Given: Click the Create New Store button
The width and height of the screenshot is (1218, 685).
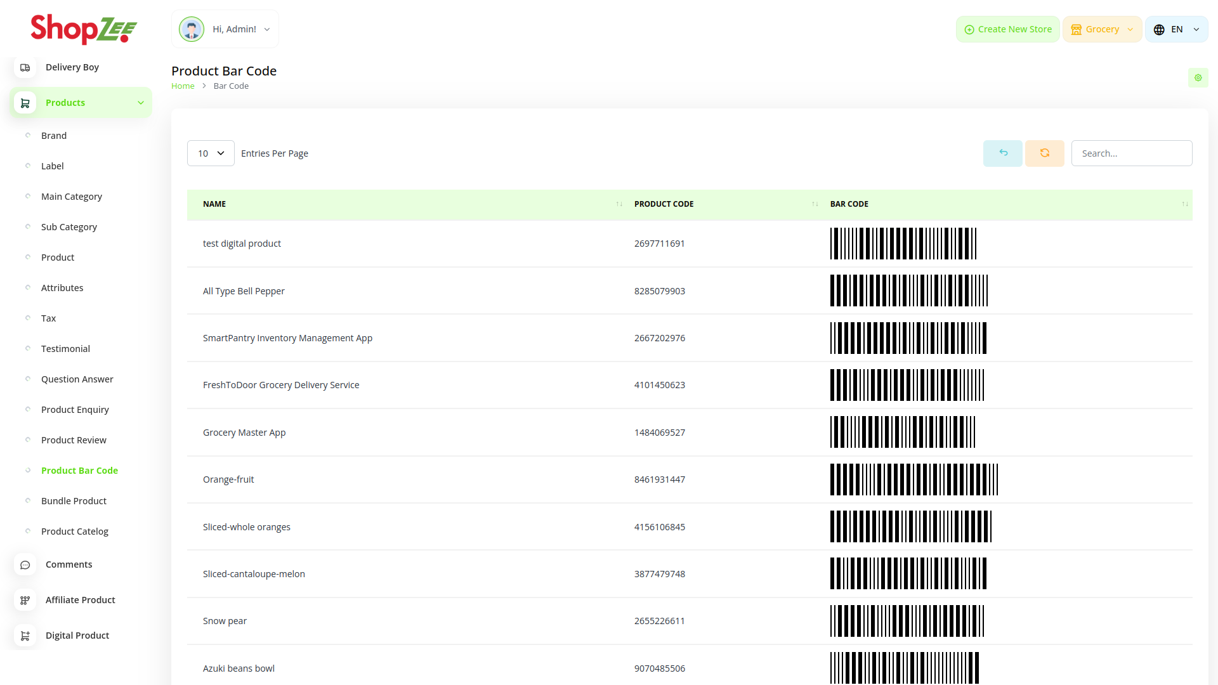Looking at the screenshot, I should (x=1007, y=29).
